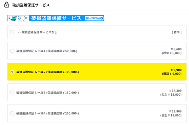Select 破損盗難保証サービスなし radio button
This screenshot has width=189, height=125.
pos(12,32)
